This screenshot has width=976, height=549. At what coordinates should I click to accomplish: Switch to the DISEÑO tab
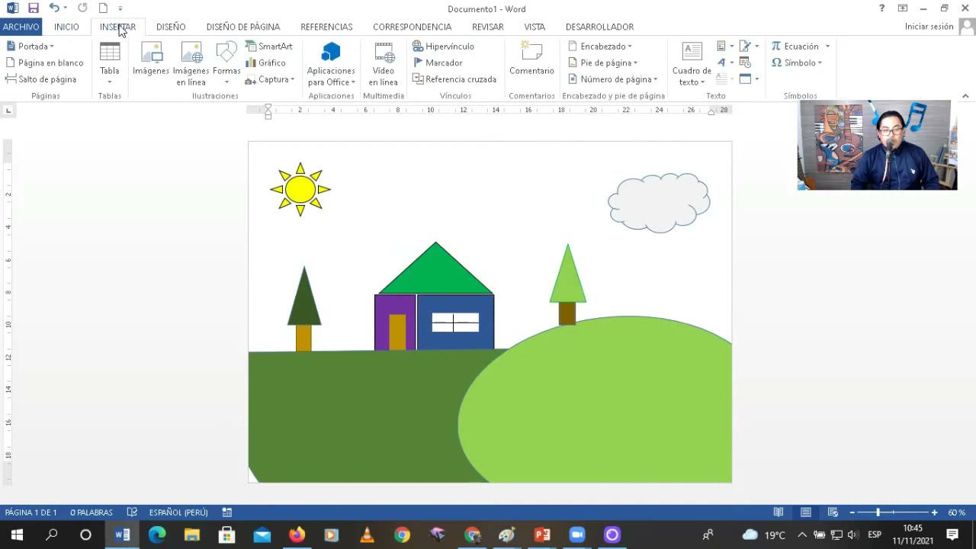[x=171, y=27]
